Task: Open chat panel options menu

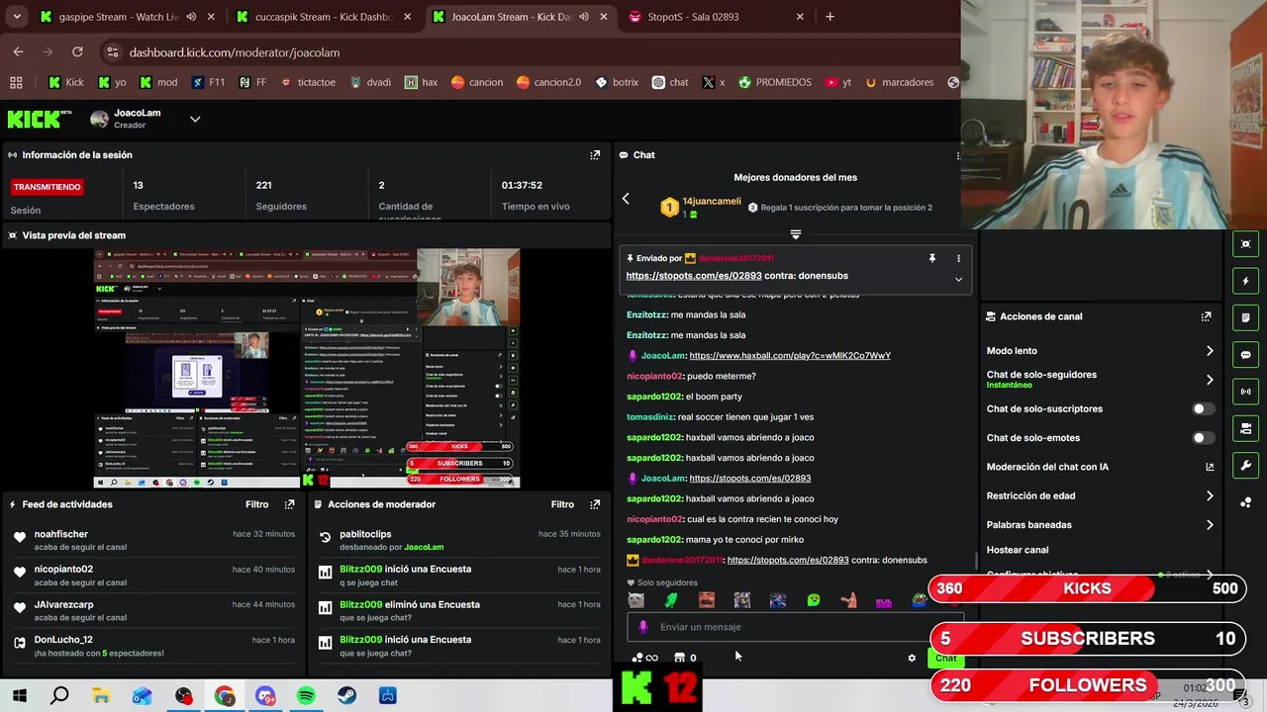Action: pos(957,155)
